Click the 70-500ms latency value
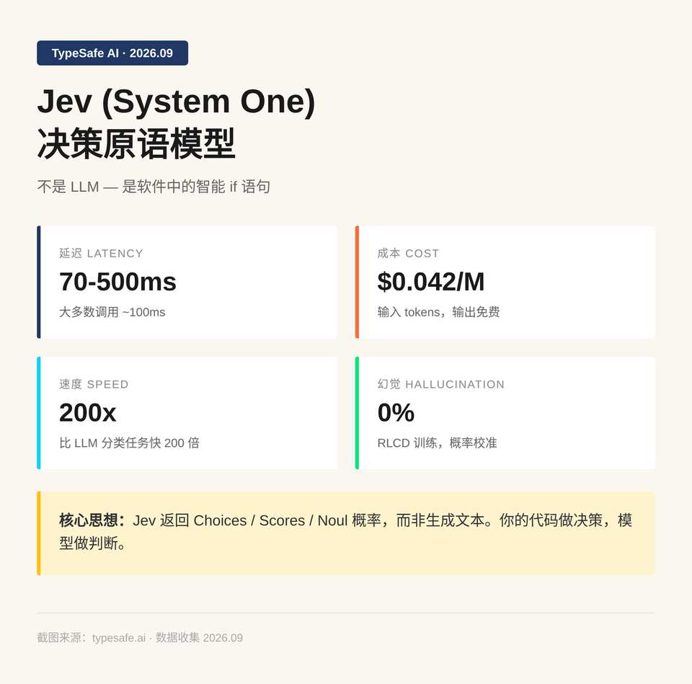Screen dimensions: 692x684 117,282
